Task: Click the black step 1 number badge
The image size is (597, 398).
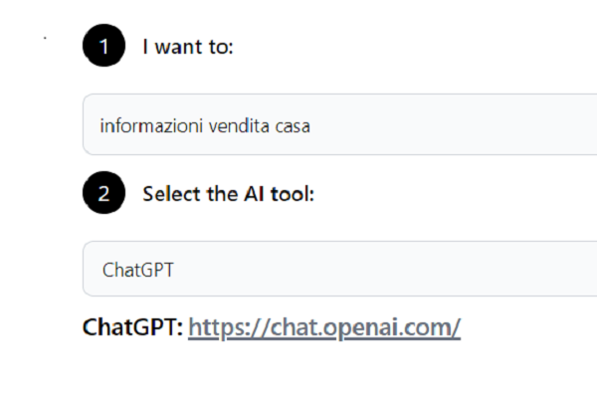Action: (x=104, y=46)
